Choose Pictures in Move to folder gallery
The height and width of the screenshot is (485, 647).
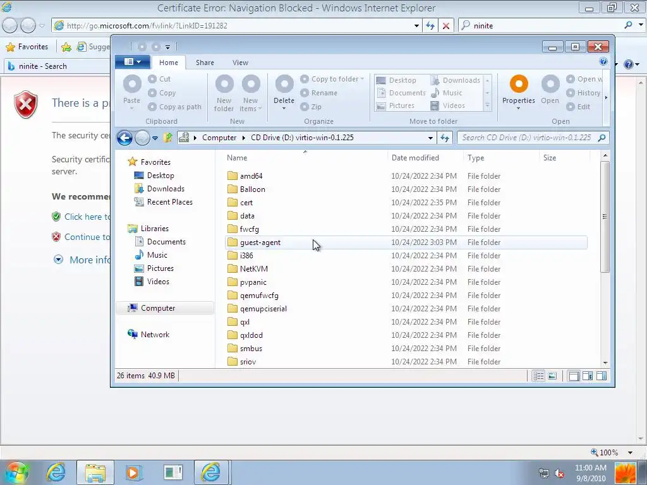point(396,105)
